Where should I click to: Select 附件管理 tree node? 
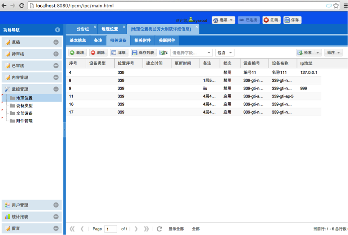pos(24,121)
